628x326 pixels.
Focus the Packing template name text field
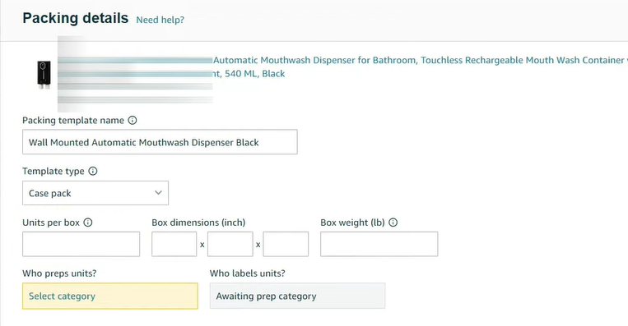coord(160,142)
